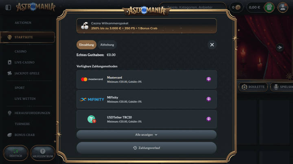This screenshot has width=293, height=164.
Task: Click the game search input field
Action: pyautogui.click(x=192, y=7)
